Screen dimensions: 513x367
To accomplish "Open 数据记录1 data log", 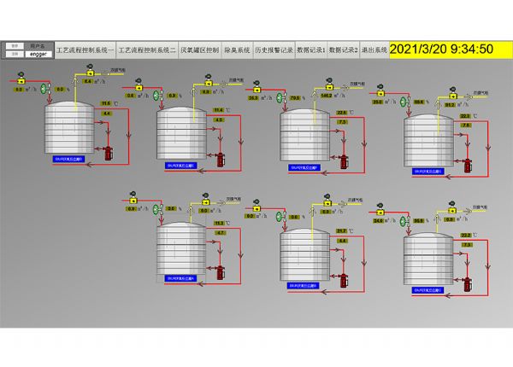I will tap(311, 50).
